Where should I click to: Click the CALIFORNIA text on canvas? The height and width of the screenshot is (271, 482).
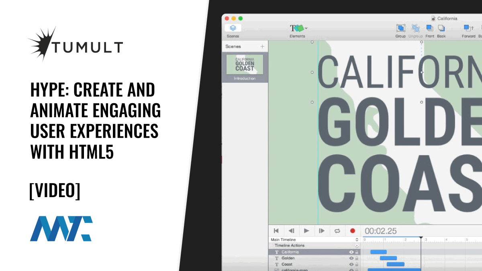coord(400,71)
